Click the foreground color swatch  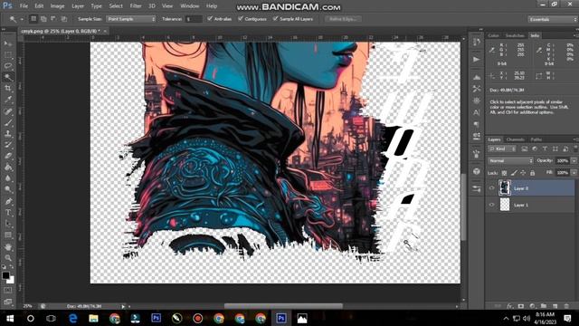pyautogui.click(x=5, y=275)
